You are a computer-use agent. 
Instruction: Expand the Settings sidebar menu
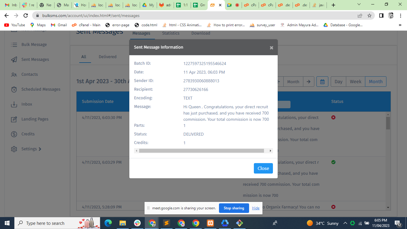pyautogui.click(x=29, y=149)
